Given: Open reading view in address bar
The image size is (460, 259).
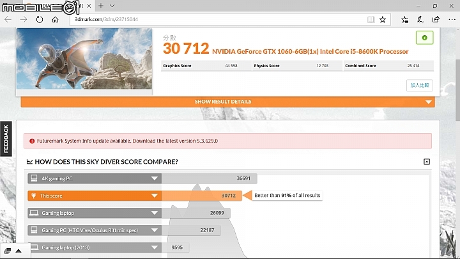Looking at the screenshot, I should tap(371, 19).
